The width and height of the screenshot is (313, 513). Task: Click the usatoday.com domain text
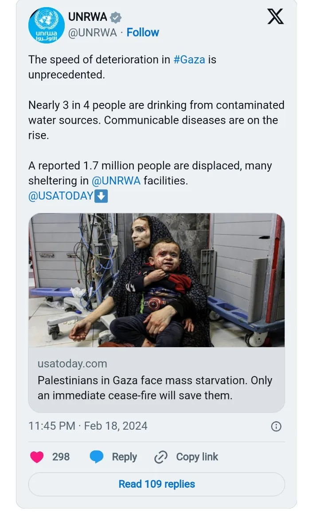pyautogui.click(x=72, y=364)
